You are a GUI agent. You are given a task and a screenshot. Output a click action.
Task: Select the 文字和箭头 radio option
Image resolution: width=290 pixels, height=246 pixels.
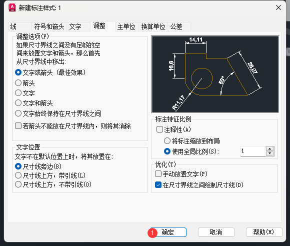coord(34,103)
